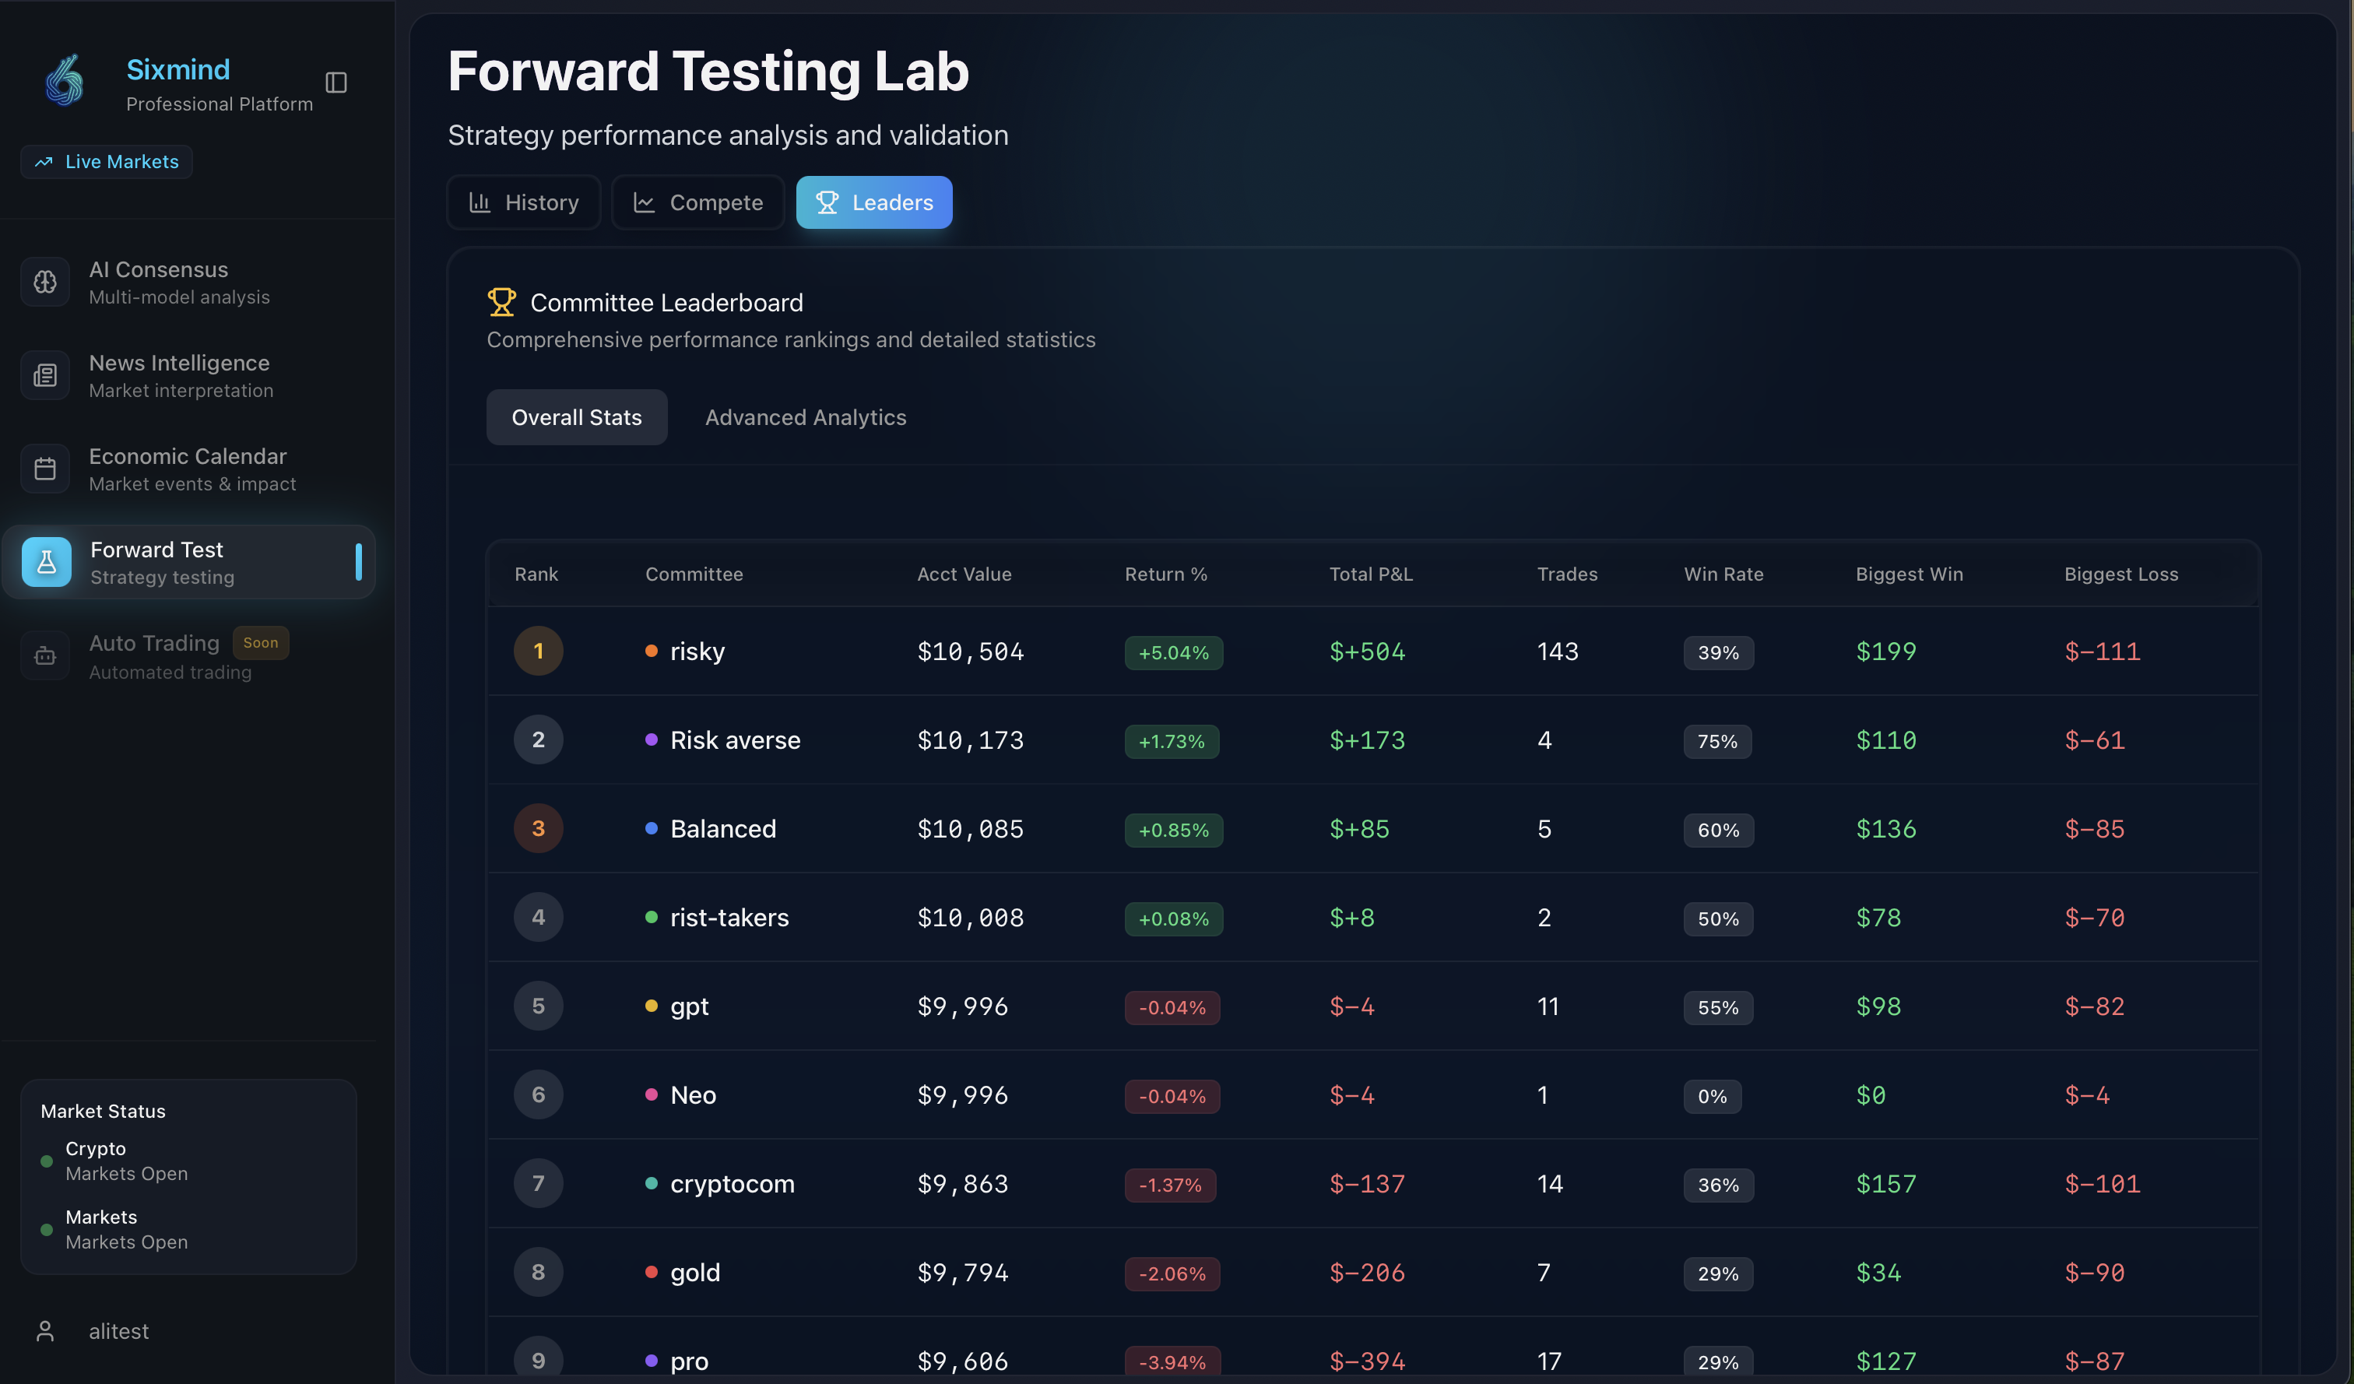Image resolution: width=2354 pixels, height=1384 pixels.
Task: Click the 75% win rate badge
Action: coord(1717,742)
